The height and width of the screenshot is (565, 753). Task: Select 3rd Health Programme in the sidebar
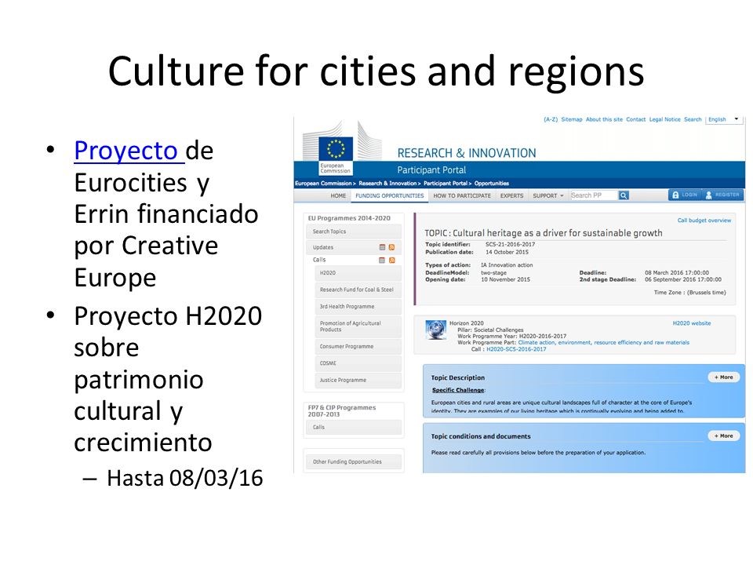click(358, 307)
